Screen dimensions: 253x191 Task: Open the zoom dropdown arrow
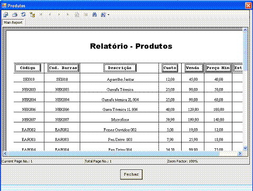tap(108, 15)
